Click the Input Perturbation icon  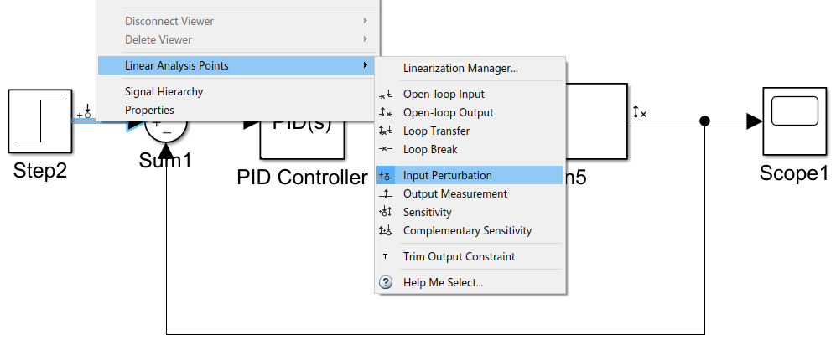point(386,176)
